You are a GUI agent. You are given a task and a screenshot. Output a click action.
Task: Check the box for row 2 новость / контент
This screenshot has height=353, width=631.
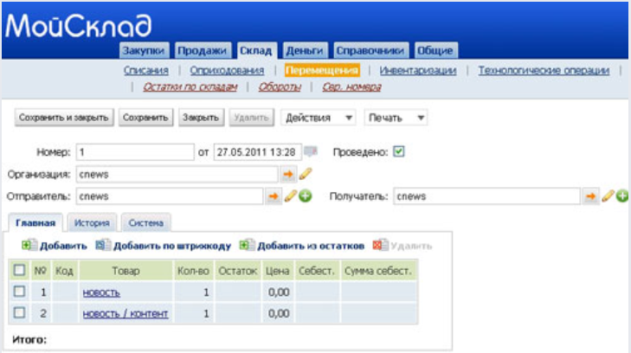(19, 313)
